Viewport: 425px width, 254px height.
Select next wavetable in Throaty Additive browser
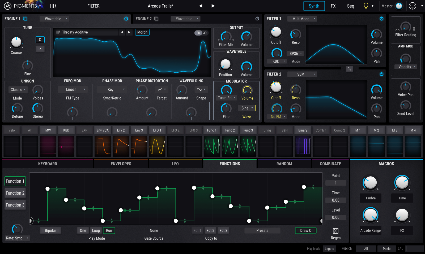click(x=129, y=32)
